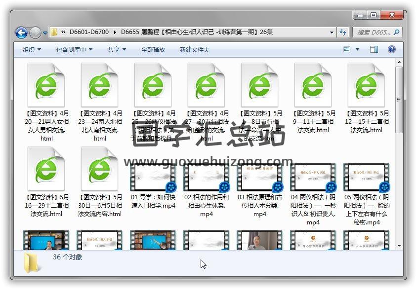Open the recent pages dropdown arrow
The width and height of the screenshot is (417, 290).
pyautogui.click(x=45, y=33)
